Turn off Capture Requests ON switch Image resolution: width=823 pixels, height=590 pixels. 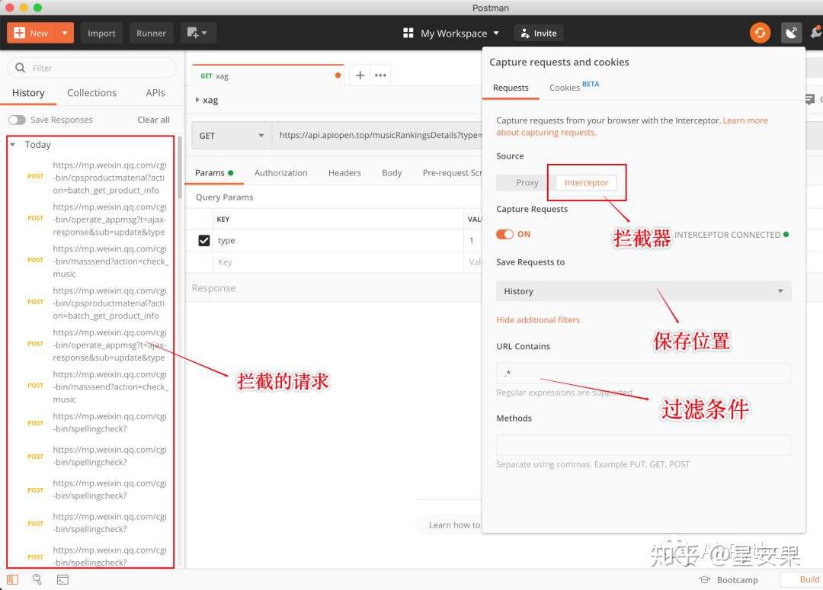click(x=505, y=234)
